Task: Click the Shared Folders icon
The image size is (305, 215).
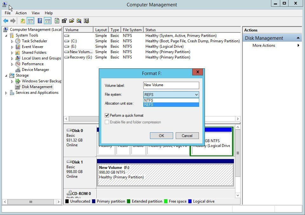Action: click(x=18, y=52)
